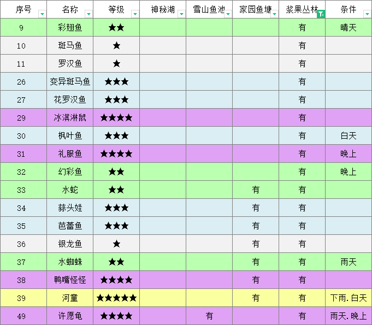Click the three-star rating cell for 蒜头娃
Viewport: 372px width, 325px height.
click(116, 208)
